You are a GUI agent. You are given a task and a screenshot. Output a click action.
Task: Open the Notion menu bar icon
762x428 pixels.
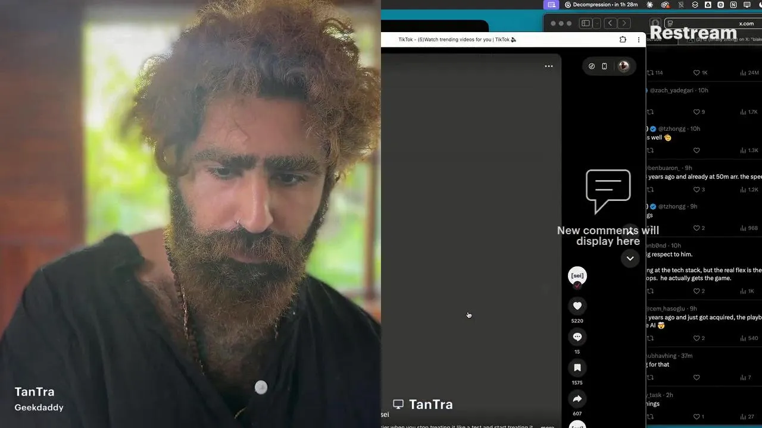[733, 5]
